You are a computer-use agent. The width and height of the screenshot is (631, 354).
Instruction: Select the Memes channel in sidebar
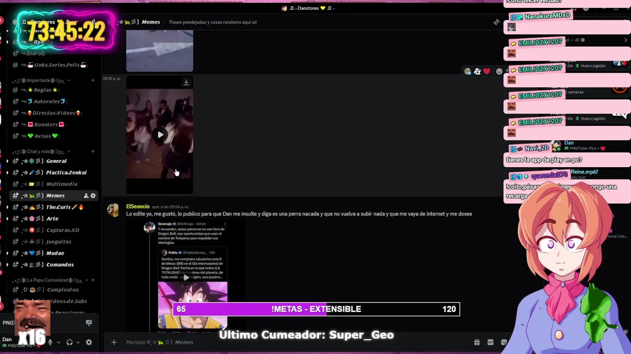(x=54, y=196)
